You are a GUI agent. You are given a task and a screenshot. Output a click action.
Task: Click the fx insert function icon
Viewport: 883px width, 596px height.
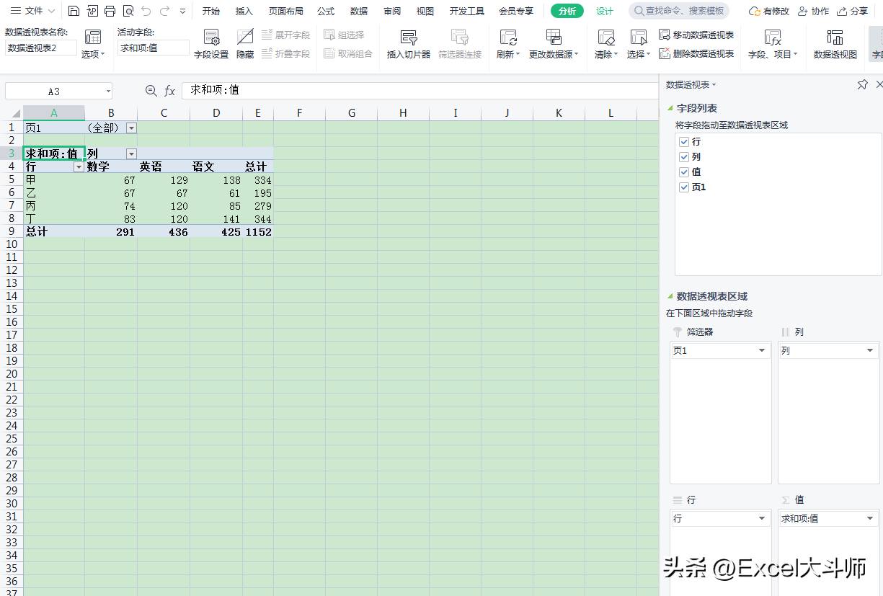pyautogui.click(x=170, y=91)
